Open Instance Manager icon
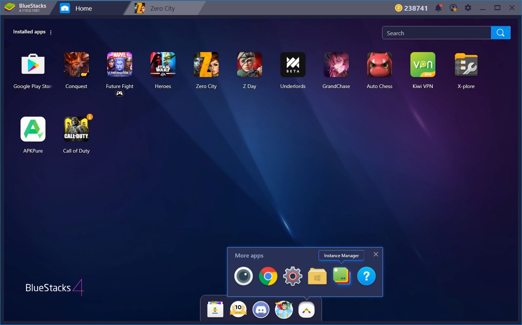This screenshot has width=522, height=325. 342,276
